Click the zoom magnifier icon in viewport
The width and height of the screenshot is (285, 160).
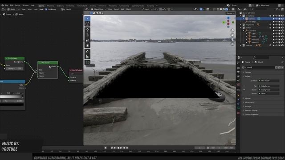[x=232, y=30]
